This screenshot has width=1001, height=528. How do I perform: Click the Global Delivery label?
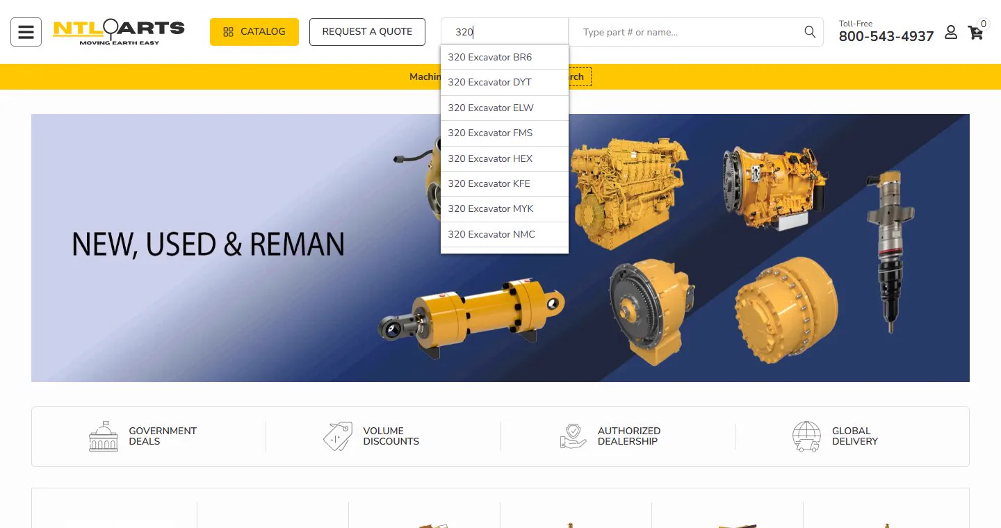coord(855,436)
